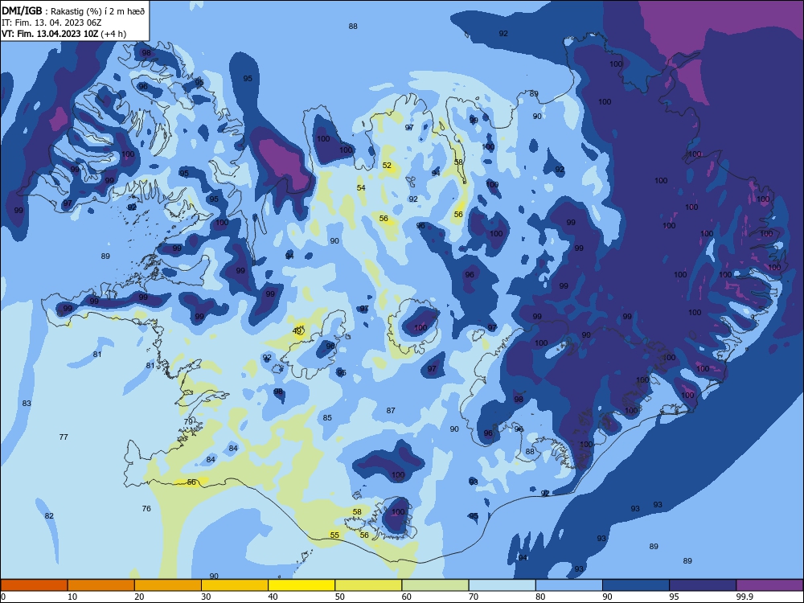Select the '20' label under the legend
The height and width of the screenshot is (603, 804).
(139, 597)
